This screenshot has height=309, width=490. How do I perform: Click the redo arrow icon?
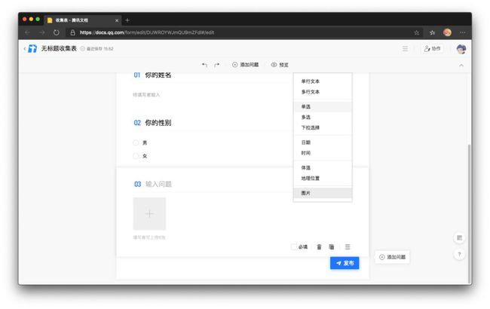point(217,65)
